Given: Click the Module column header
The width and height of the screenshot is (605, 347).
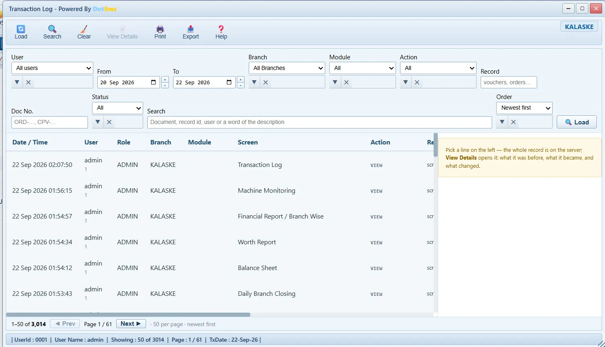Looking at the screenshot, I should coord(200,142).
